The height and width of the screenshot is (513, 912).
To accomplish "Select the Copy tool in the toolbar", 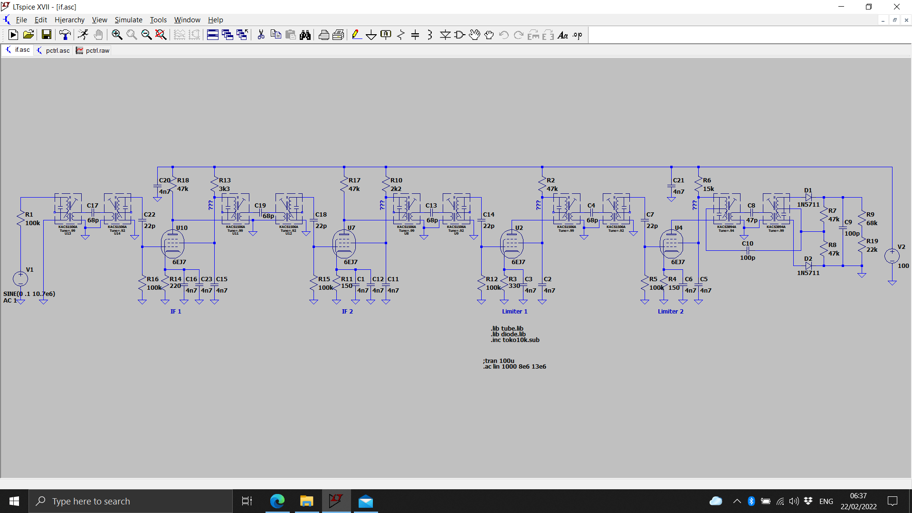I will pyautogui.click(x=275, y=35).
